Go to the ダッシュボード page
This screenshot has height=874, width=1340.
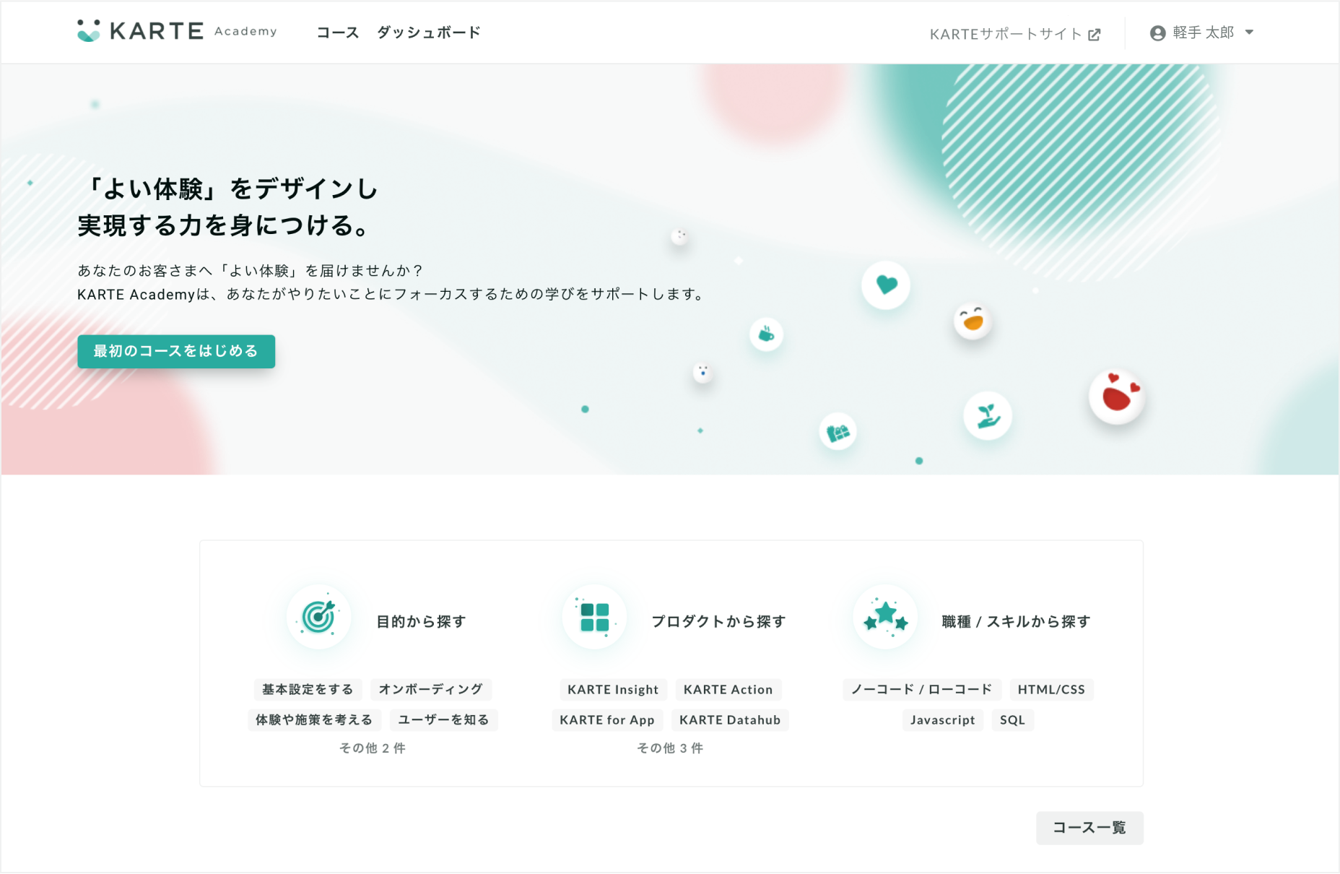tap(429, 33)
